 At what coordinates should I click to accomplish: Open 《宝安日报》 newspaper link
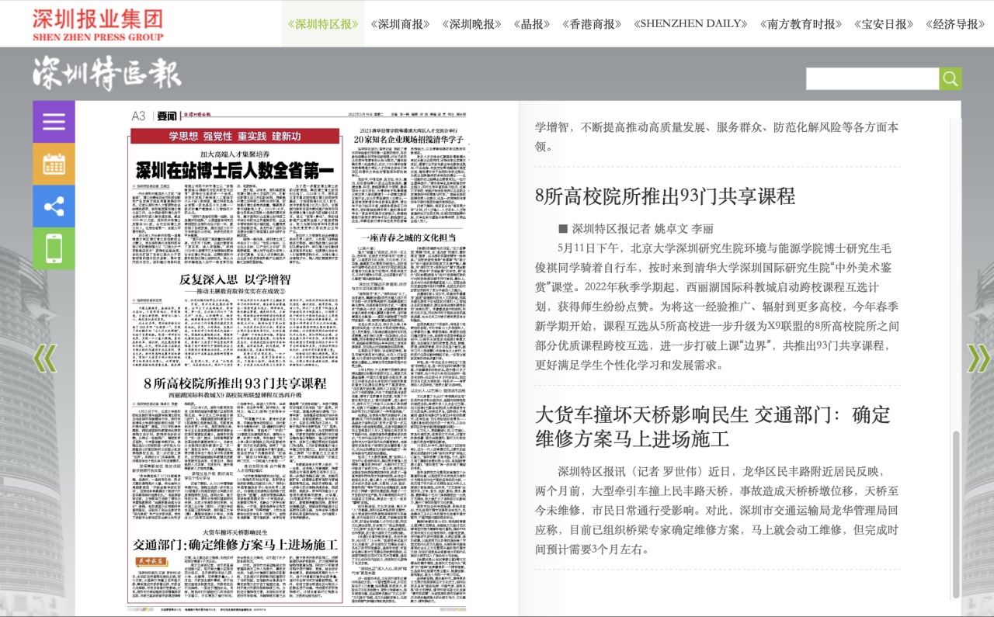(883, 24)
